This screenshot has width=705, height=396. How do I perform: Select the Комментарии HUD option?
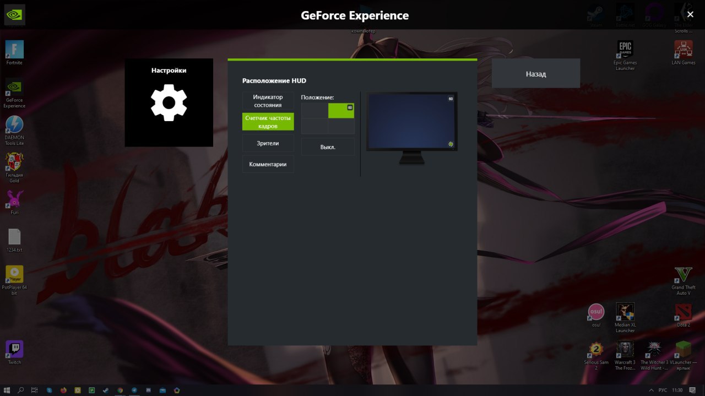pyautogui.click(x=268, y=164)
